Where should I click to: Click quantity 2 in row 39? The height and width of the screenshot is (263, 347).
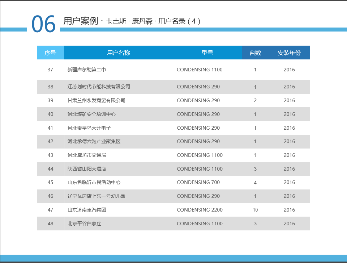[255, 100]
